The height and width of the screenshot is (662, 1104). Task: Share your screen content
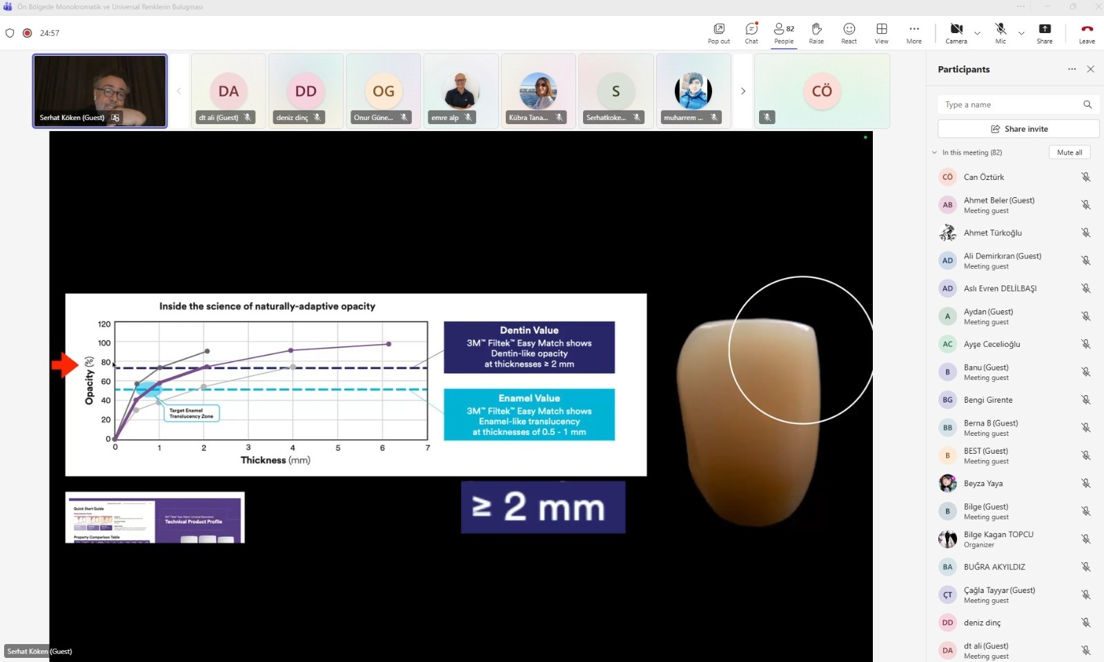click(1045, 32)
